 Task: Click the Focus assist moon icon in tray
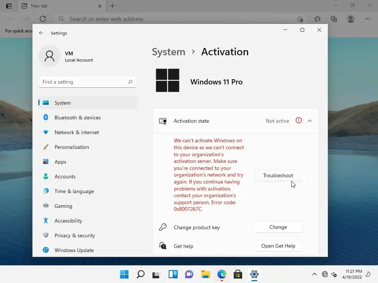(x=368, y=274)
